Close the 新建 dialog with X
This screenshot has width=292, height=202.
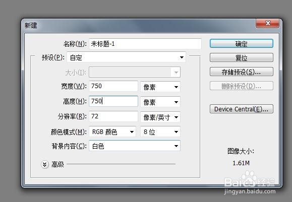pyautogui.click(x=268, y=23)
